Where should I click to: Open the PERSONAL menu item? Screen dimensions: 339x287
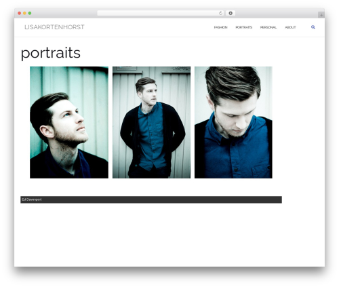268,27
